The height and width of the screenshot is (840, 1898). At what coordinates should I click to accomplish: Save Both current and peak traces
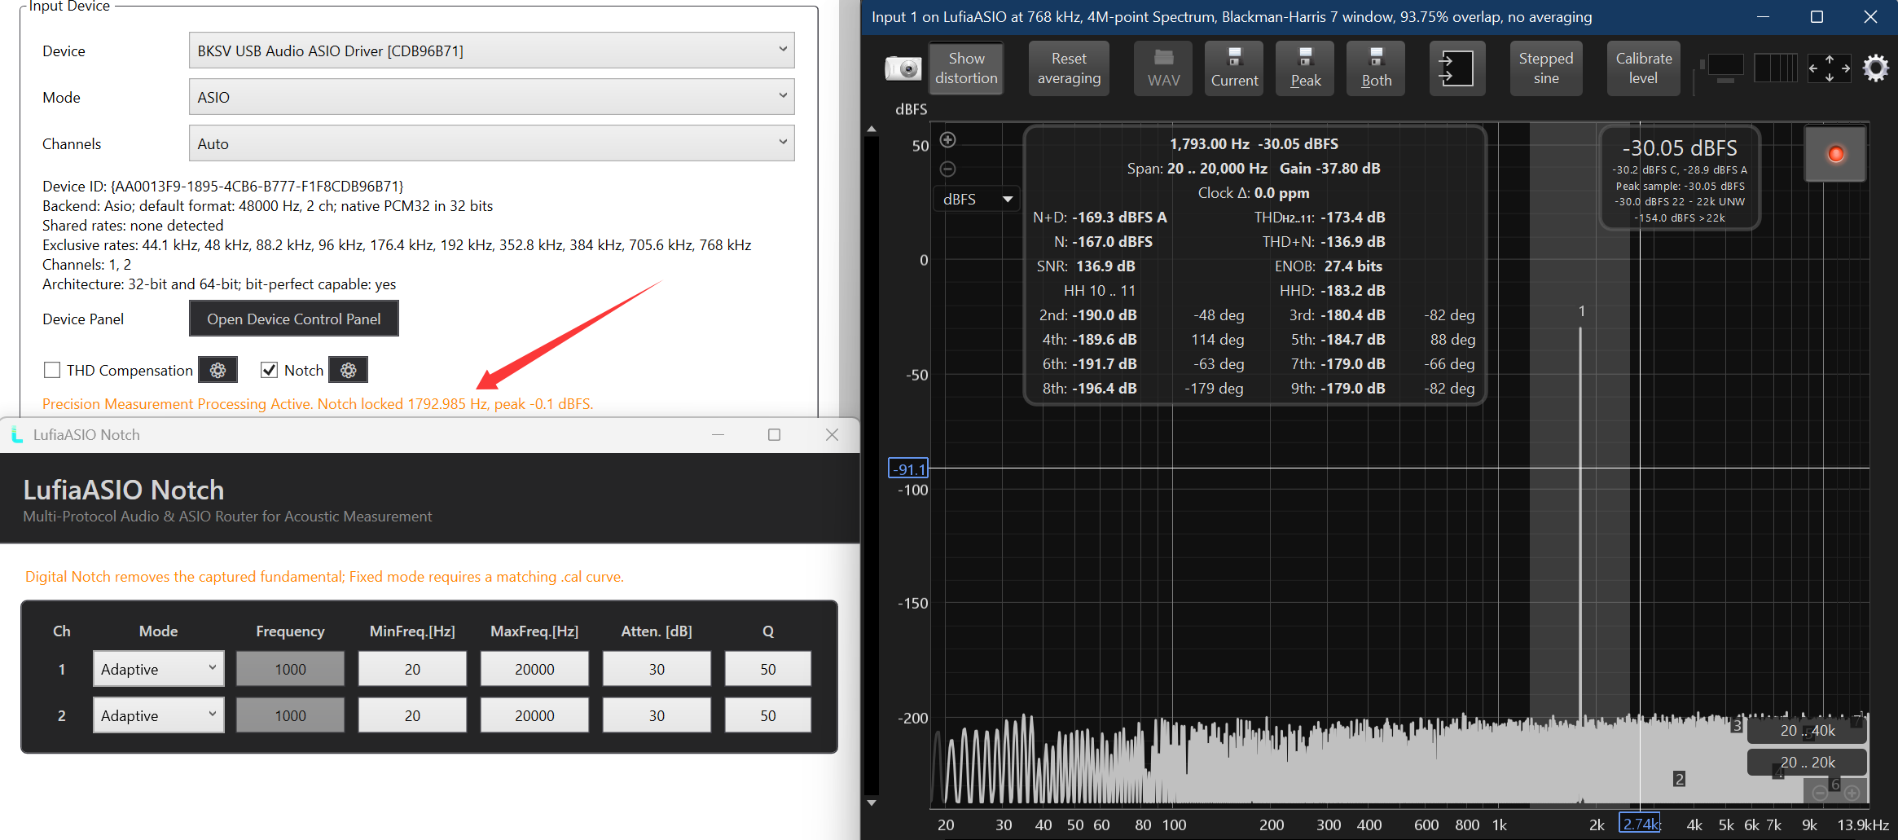tap(1376, 68)
